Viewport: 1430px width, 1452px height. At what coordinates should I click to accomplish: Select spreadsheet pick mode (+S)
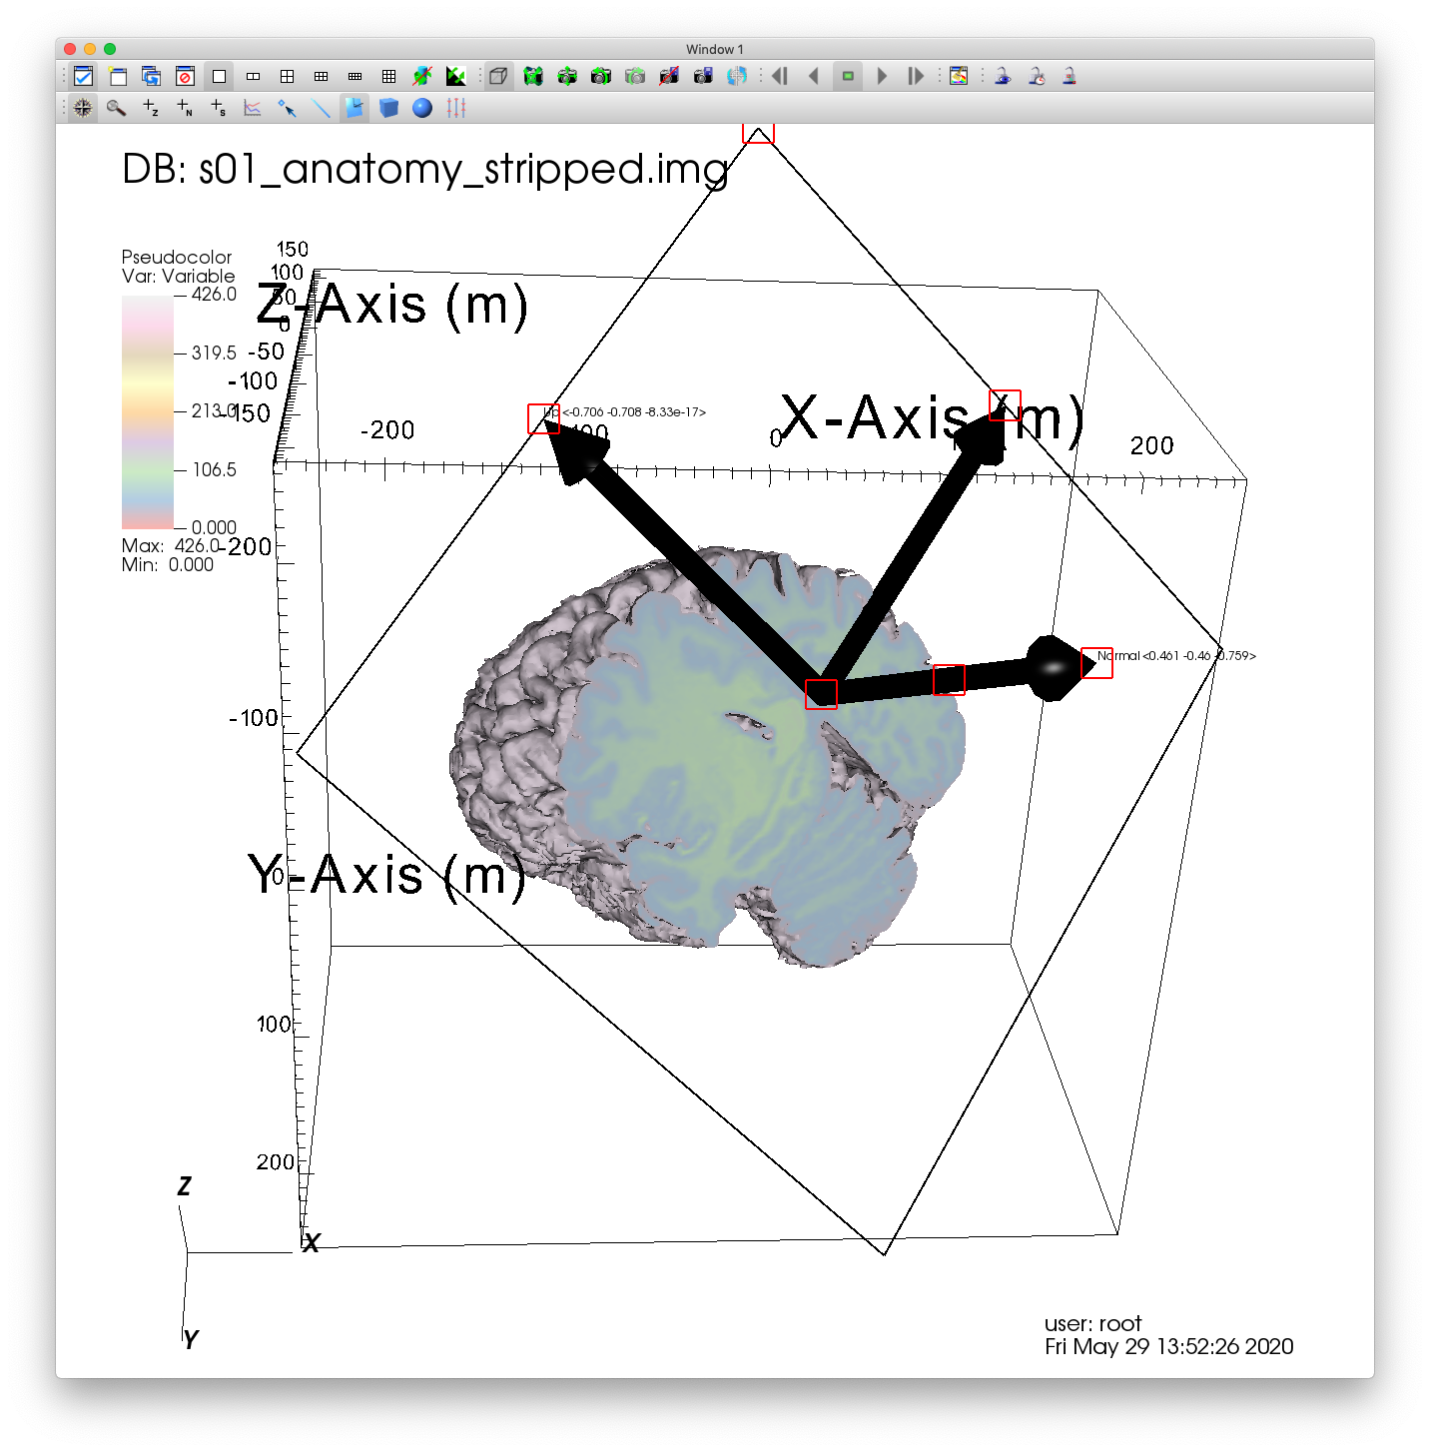pyautogui.click(x=219, y=108)
